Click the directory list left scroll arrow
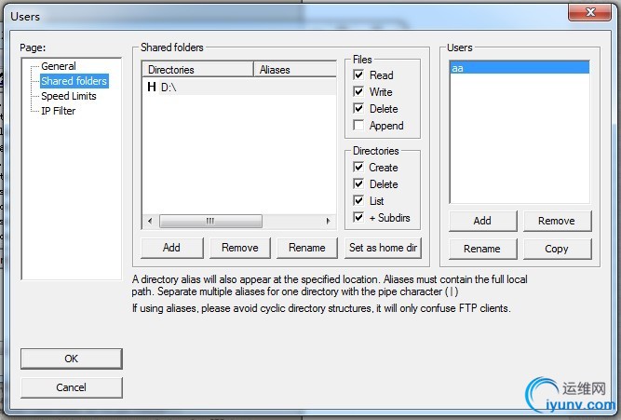Image resolution: width=621 pixels, height=420 pixels. (x=150, y=221)
